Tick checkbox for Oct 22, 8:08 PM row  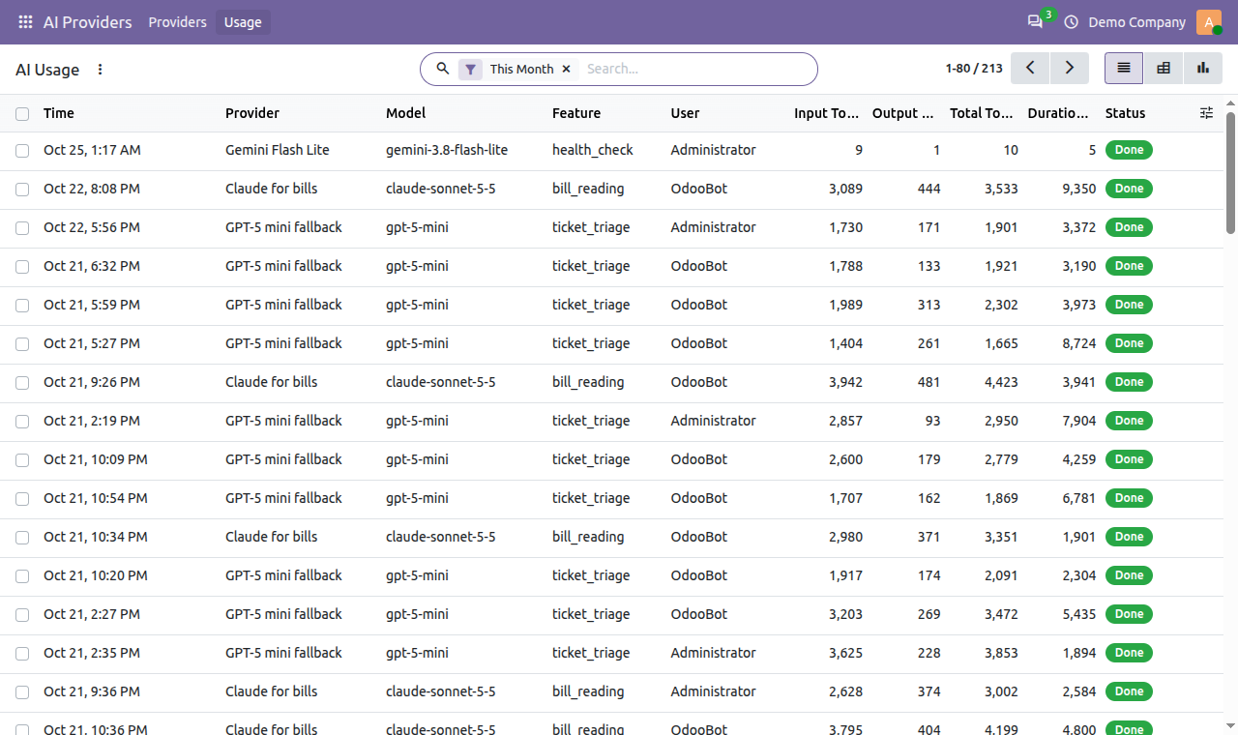22,190
